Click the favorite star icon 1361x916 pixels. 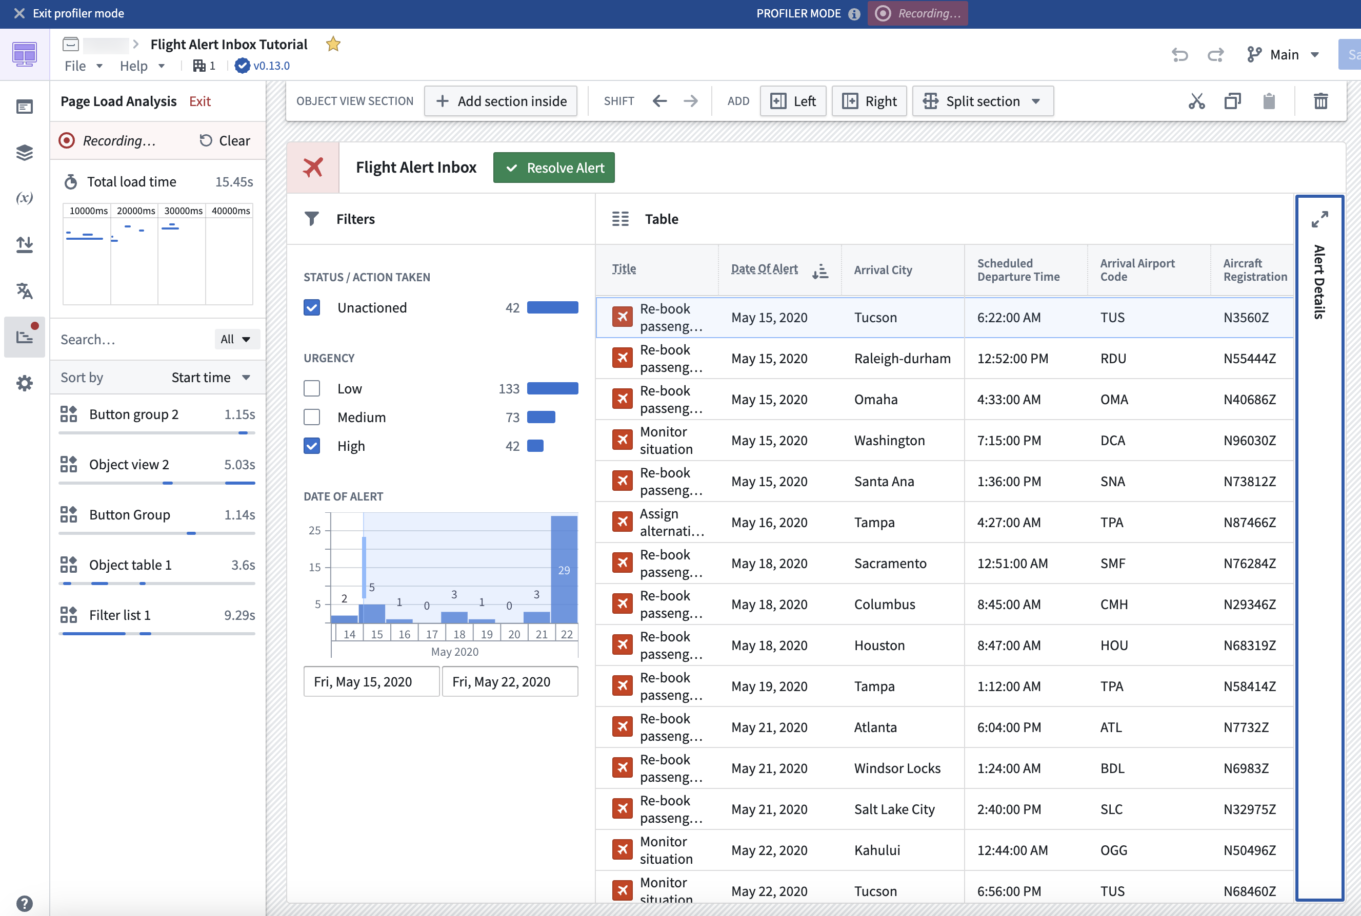coord(333,45)
